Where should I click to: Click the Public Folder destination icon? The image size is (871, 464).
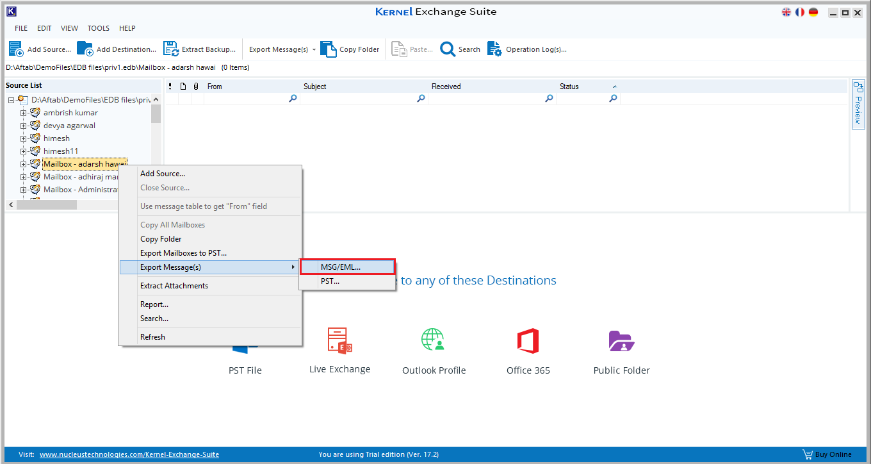[x=621, y=341]
